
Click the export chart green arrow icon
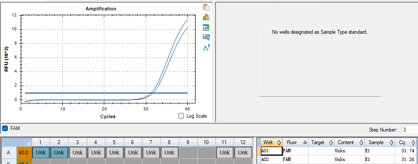coord(206,27)
